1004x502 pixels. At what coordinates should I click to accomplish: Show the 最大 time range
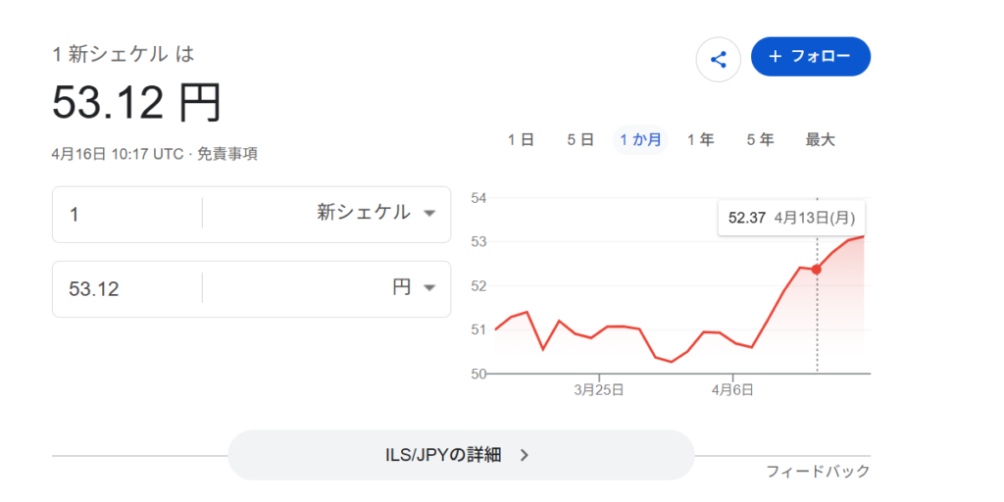click(x=820, y=140)
